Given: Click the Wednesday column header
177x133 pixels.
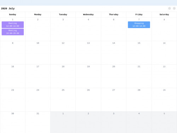Looking at the screenshot, I should coord(88,15).
